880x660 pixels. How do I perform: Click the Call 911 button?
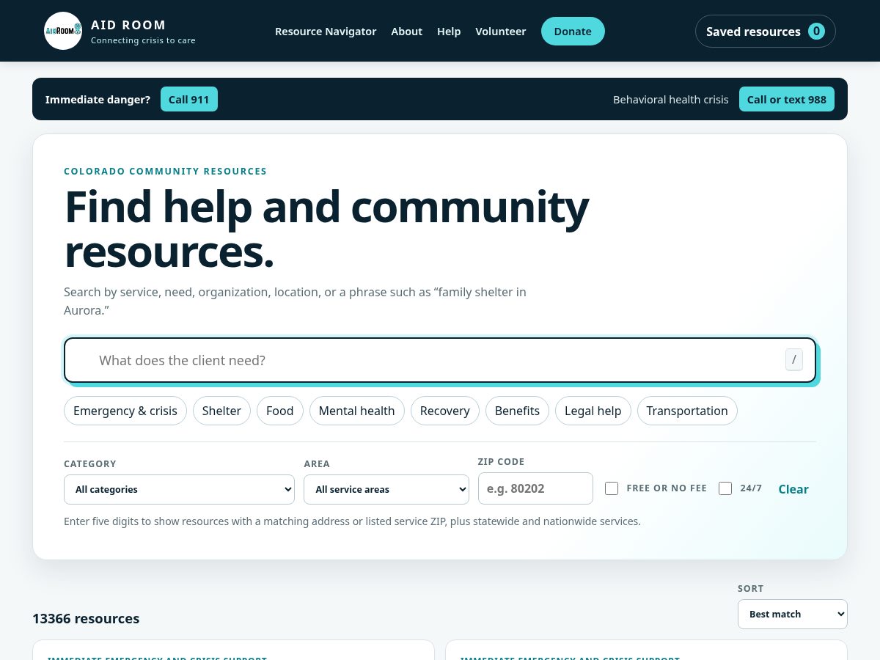coord(189,99)
